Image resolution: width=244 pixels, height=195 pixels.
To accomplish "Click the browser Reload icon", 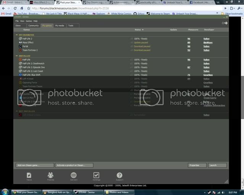I will coord(15,8).
